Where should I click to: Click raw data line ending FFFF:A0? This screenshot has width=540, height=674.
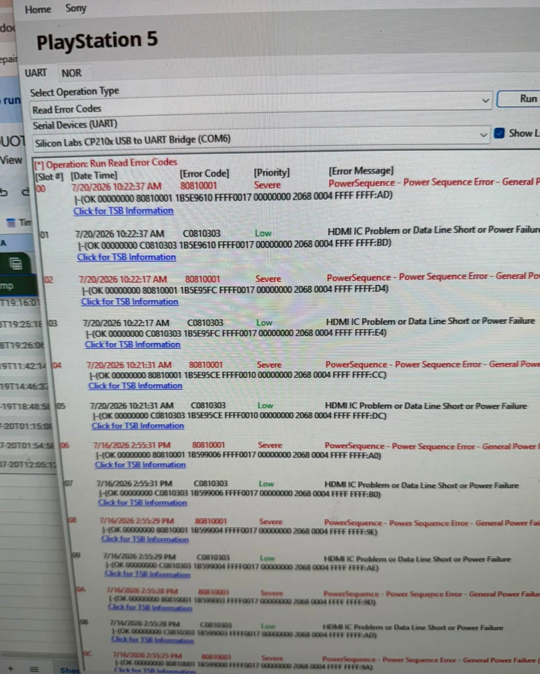click(x=238, y=455)
